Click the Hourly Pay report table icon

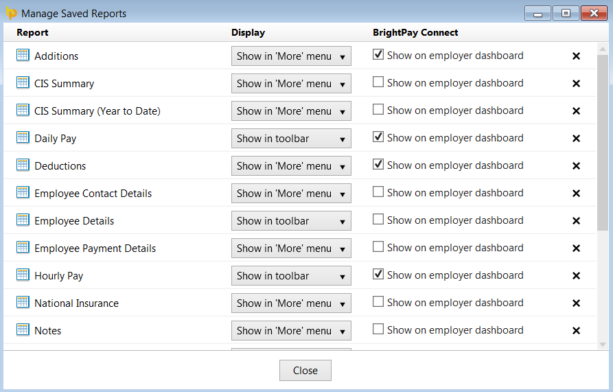click(x=23, y=275)
